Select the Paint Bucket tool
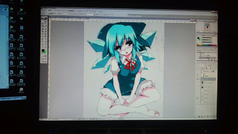The image size is (238, 134). [x=46, y=34]
